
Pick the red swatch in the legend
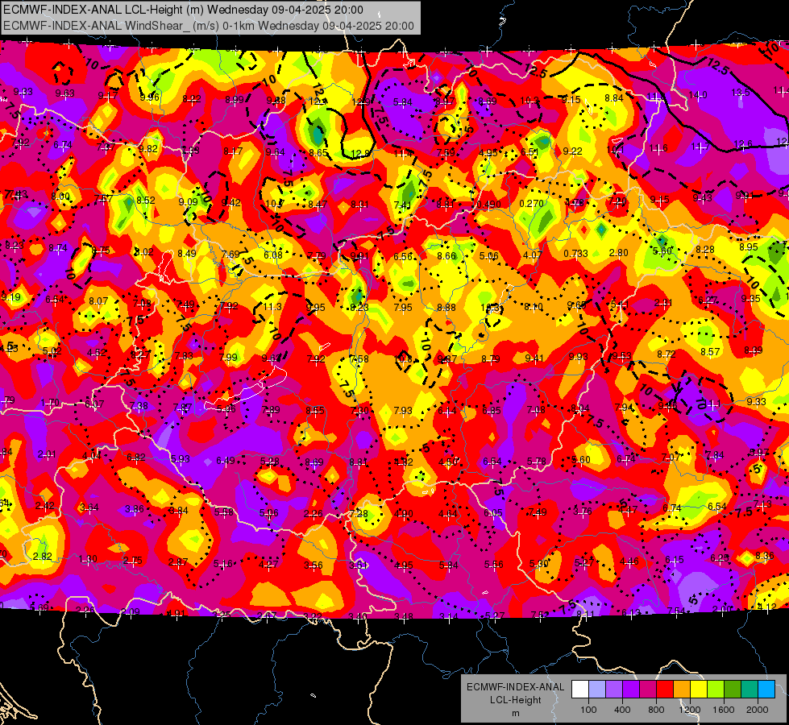[665, 690]
